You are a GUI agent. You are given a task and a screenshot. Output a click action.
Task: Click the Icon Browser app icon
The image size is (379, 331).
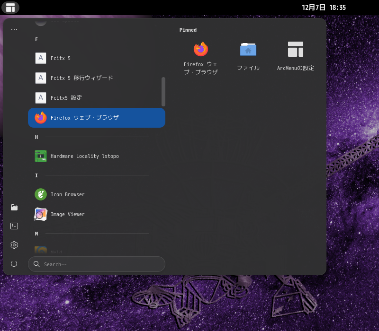coord(41,194)
